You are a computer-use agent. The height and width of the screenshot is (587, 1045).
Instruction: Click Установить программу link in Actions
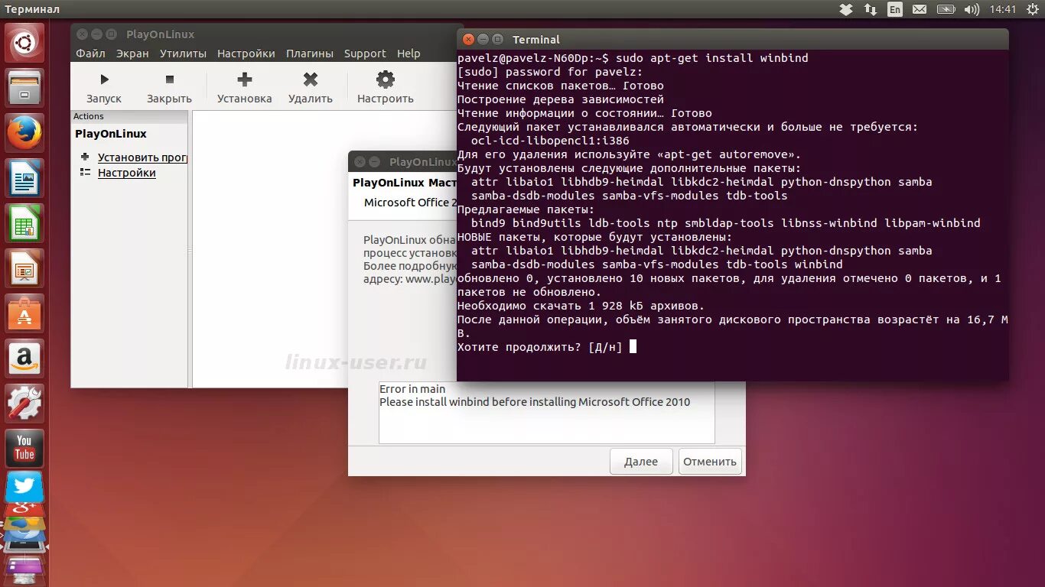click(142, 157)
